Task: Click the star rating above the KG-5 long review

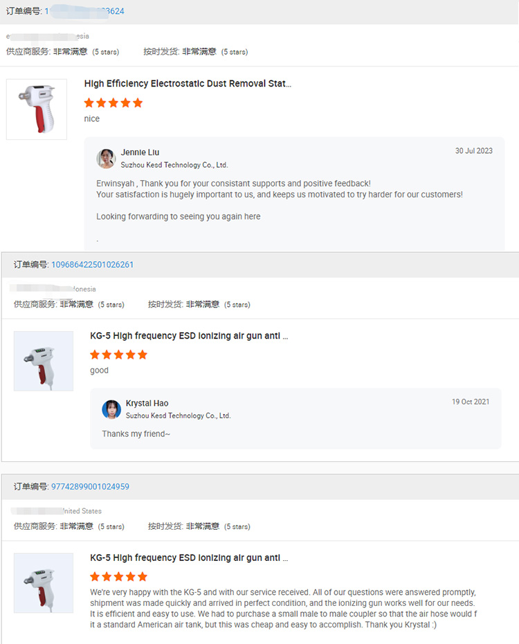Action: [x=119, y=577]
